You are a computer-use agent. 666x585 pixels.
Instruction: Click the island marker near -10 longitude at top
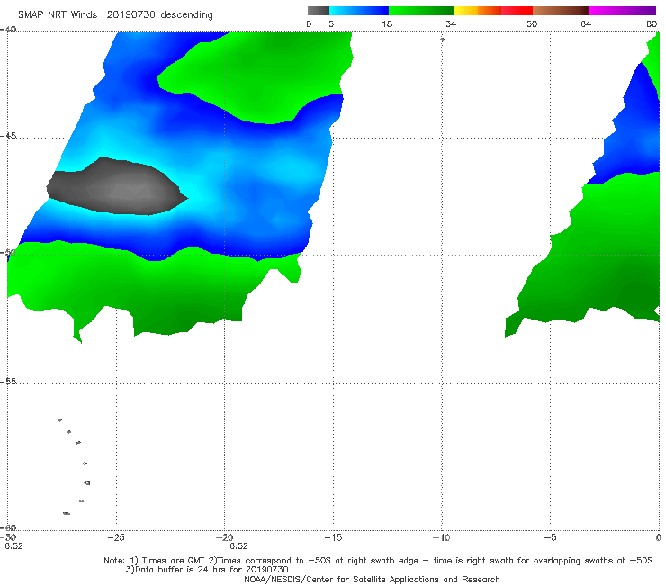(442, 40)
